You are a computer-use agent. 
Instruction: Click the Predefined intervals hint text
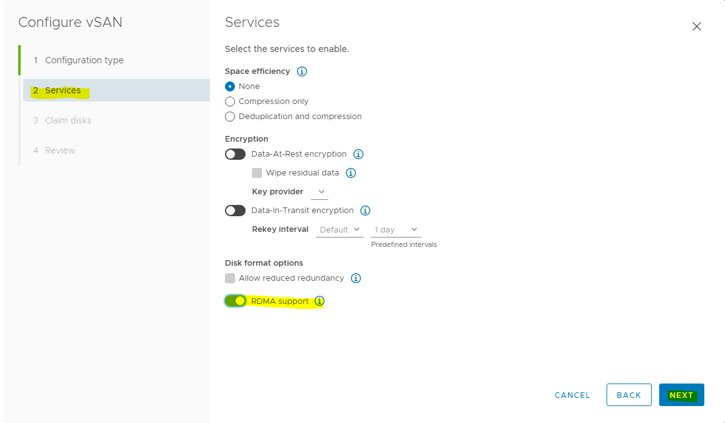point(404,244)
